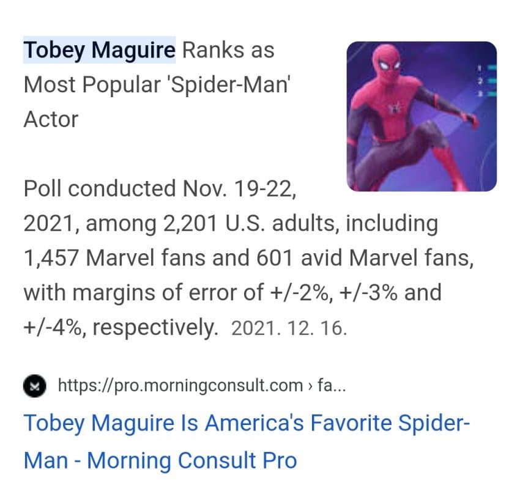The image size is (520, 499).
Task: Click the truncated "fa..." breadcrumb
Action: (333, 386)
